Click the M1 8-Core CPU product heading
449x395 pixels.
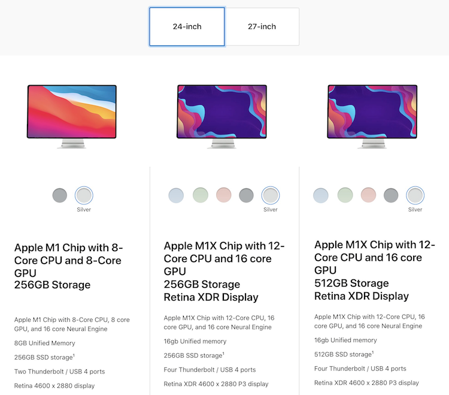[70, 266]
